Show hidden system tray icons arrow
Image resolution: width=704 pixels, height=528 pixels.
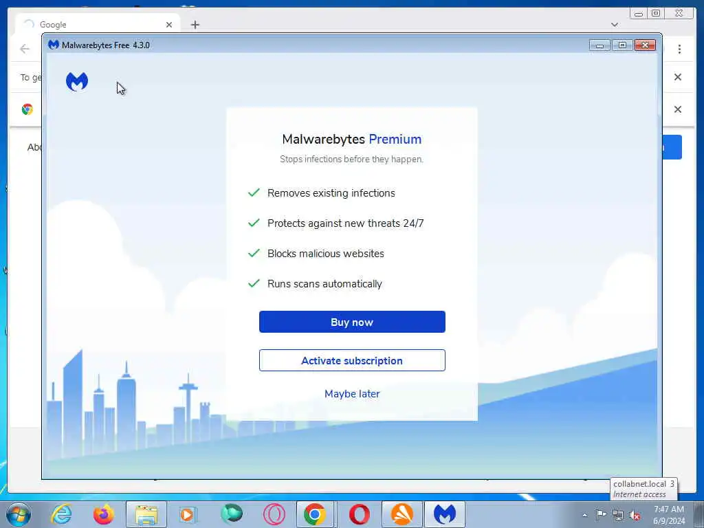(x=584, y=515)
